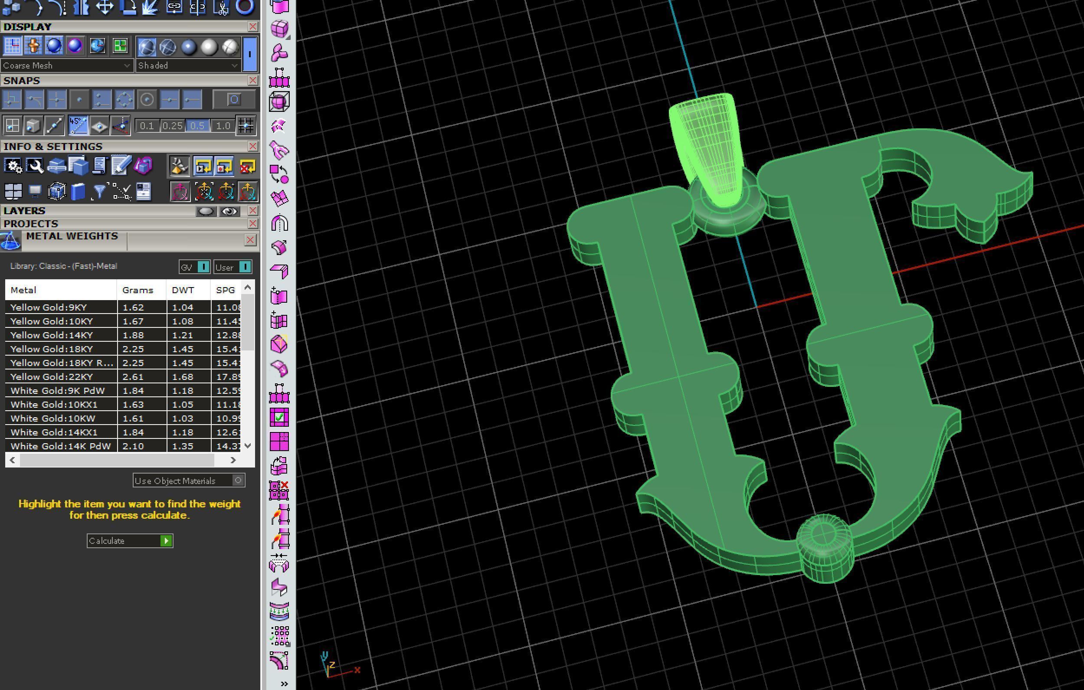
Task: Click the tall blue display toggle bar
Action: 250,55
